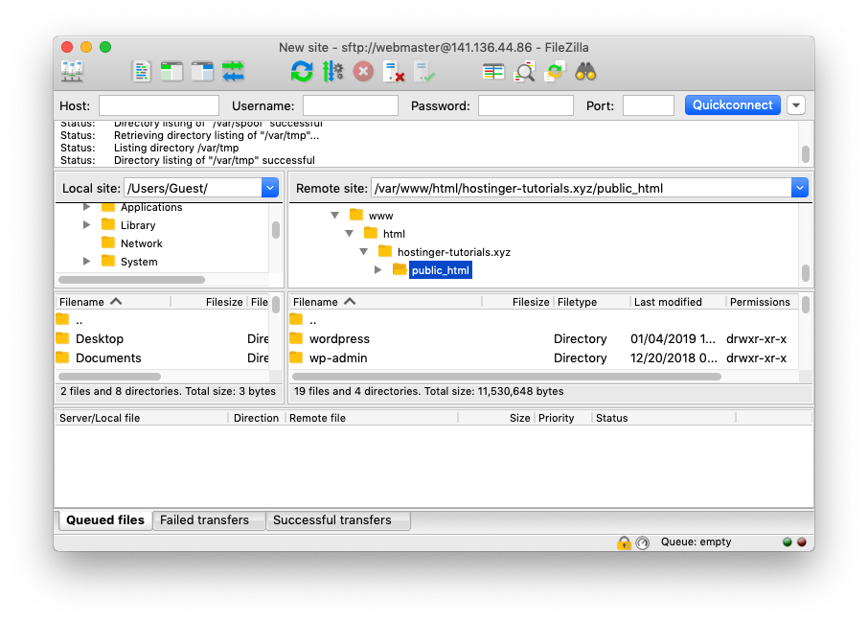Click the speed limits icon in status bar
This screenshot has width=868, height=622.
tap(642, 542)
